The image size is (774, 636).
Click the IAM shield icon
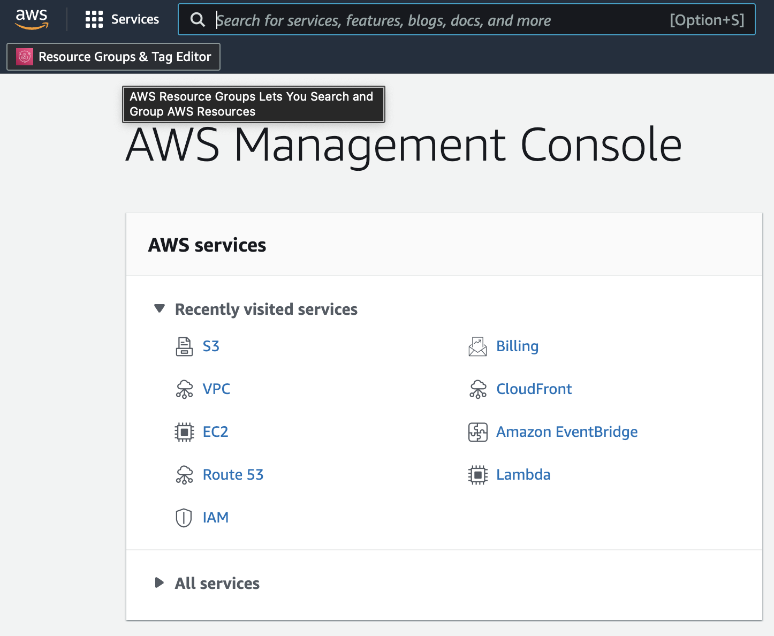pyautogui.click(x=184, y=518)
